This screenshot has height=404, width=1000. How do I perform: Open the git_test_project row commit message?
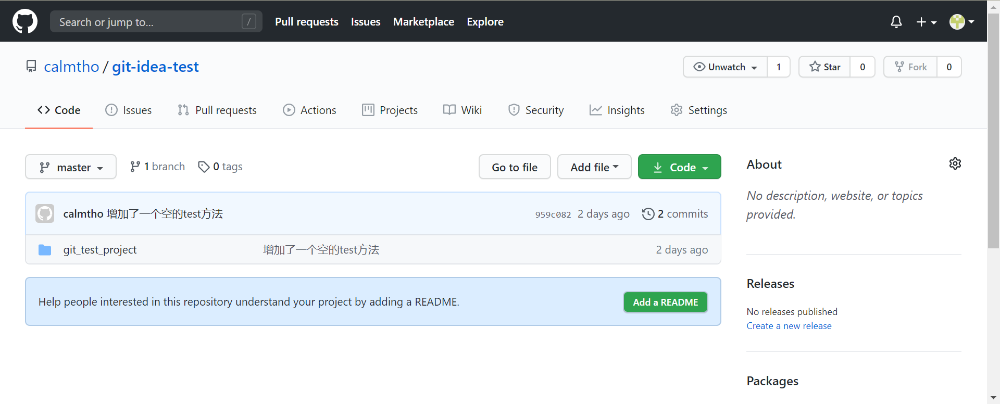321,250
